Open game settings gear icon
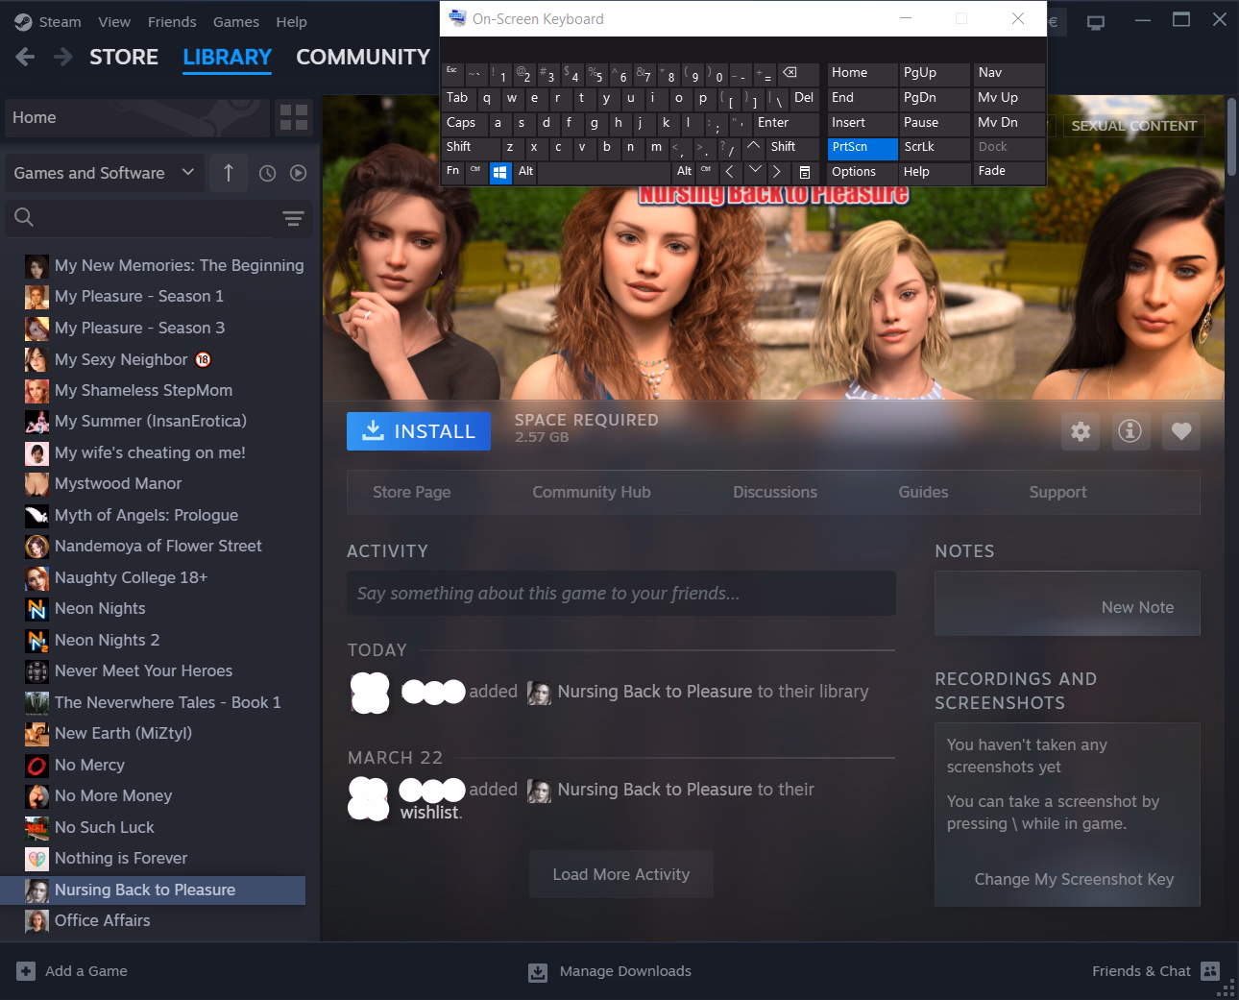 click(x=1081, y=432)
